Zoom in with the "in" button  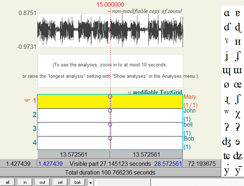25,182
